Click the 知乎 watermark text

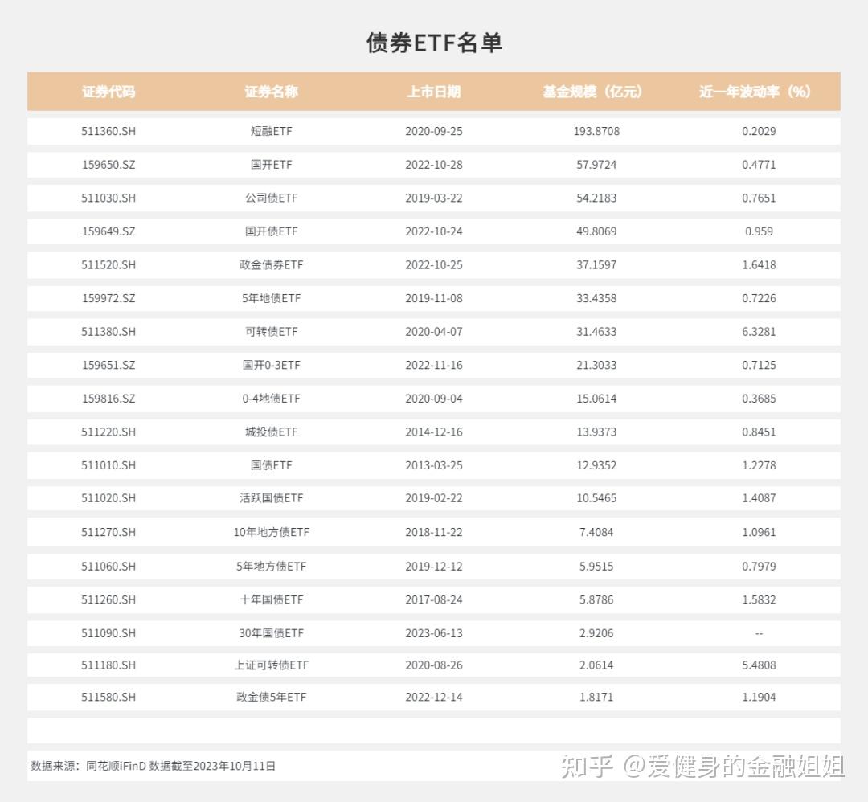tap(587, 766)
